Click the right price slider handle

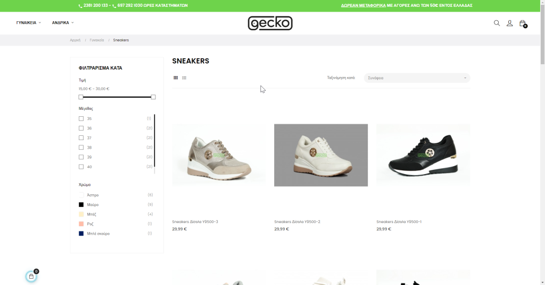tap(153, 97)
